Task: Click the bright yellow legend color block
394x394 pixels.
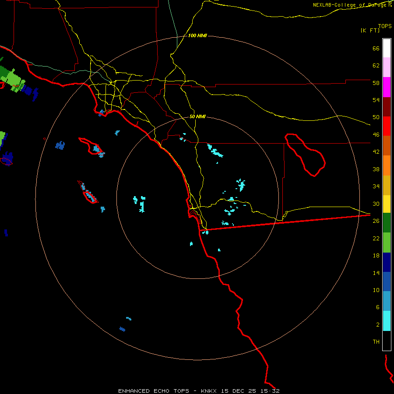Action: [x=387, y=204]
